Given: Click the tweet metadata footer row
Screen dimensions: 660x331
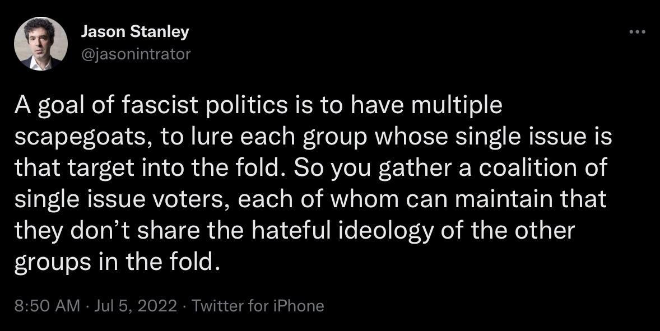Looking at the screenshot, I should pos(168,306).
